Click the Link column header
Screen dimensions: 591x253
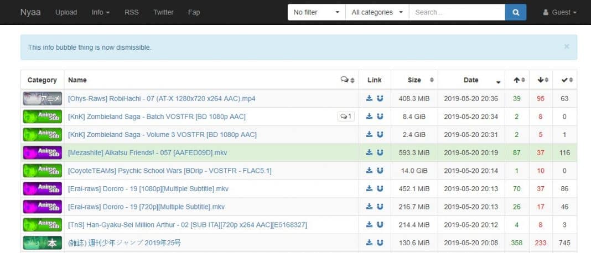click(375, 80)
